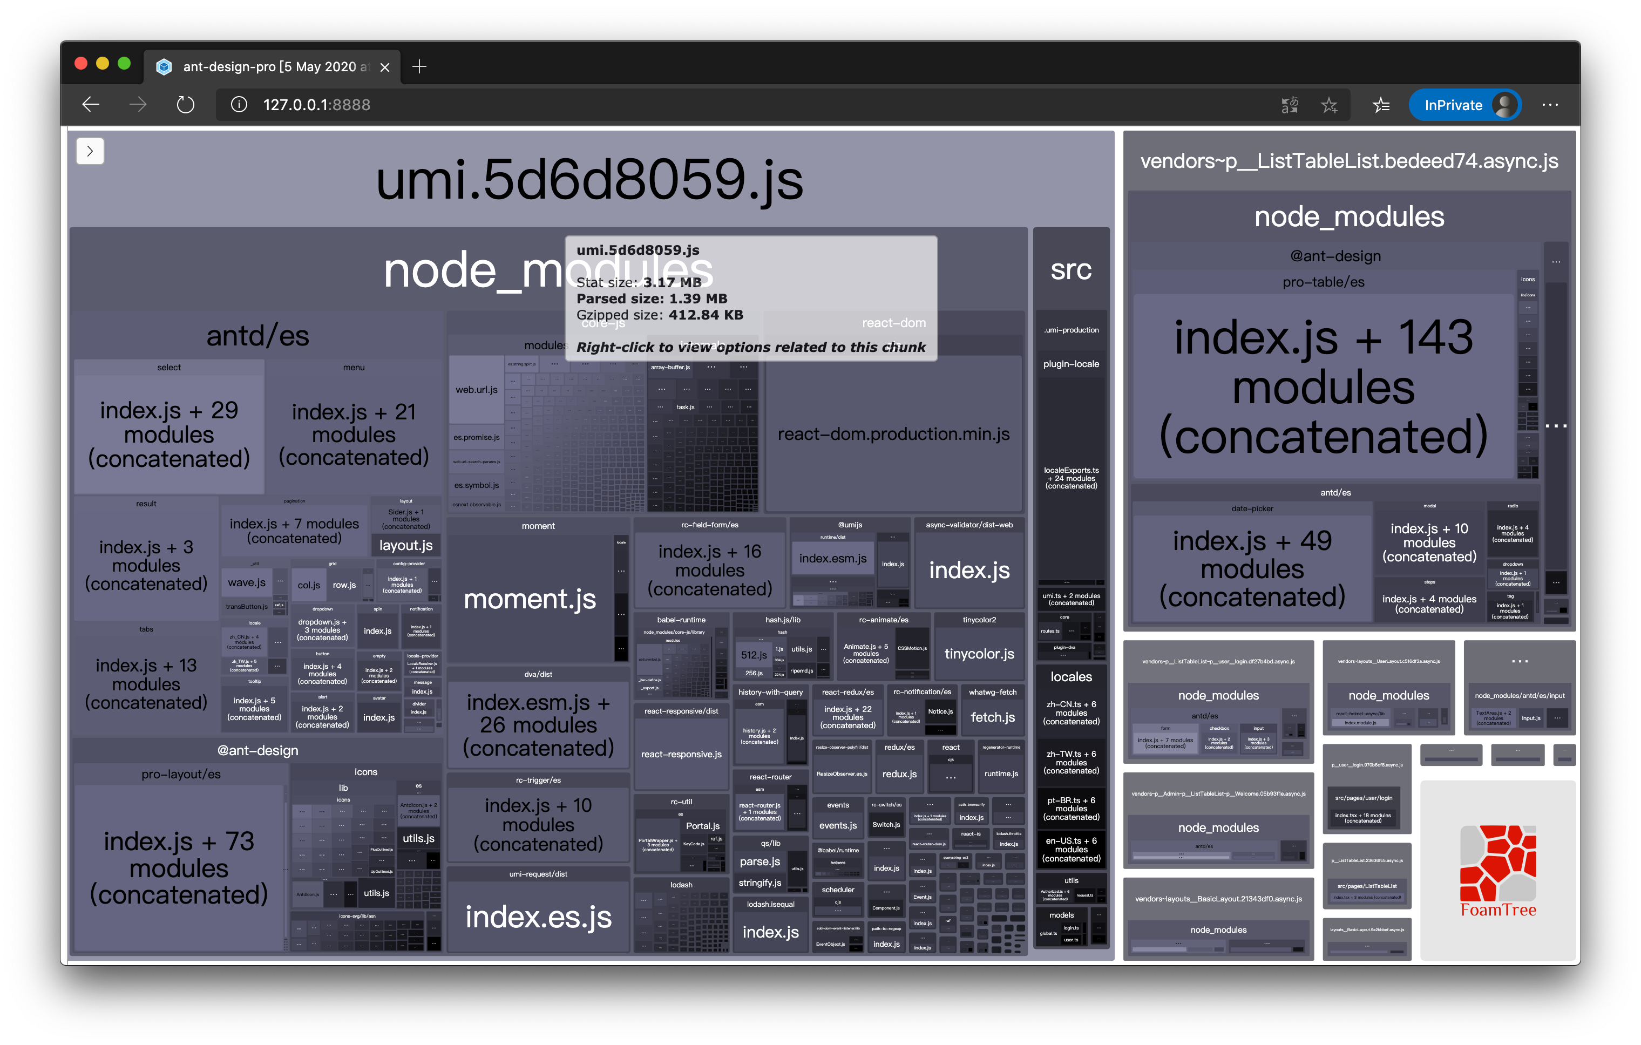Select the react-responsive.js module
The image size is (1641, 1045).
click(681, 754)
